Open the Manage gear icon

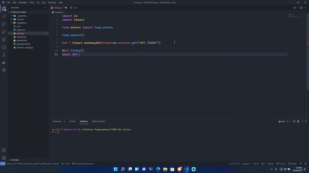(x=4, y=158)
